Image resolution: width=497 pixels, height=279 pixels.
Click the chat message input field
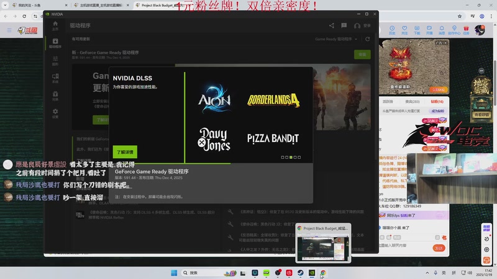click(x=406, y=246)
